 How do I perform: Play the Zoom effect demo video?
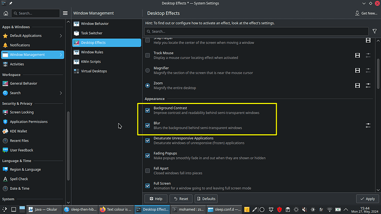click(x=357, y=86)
